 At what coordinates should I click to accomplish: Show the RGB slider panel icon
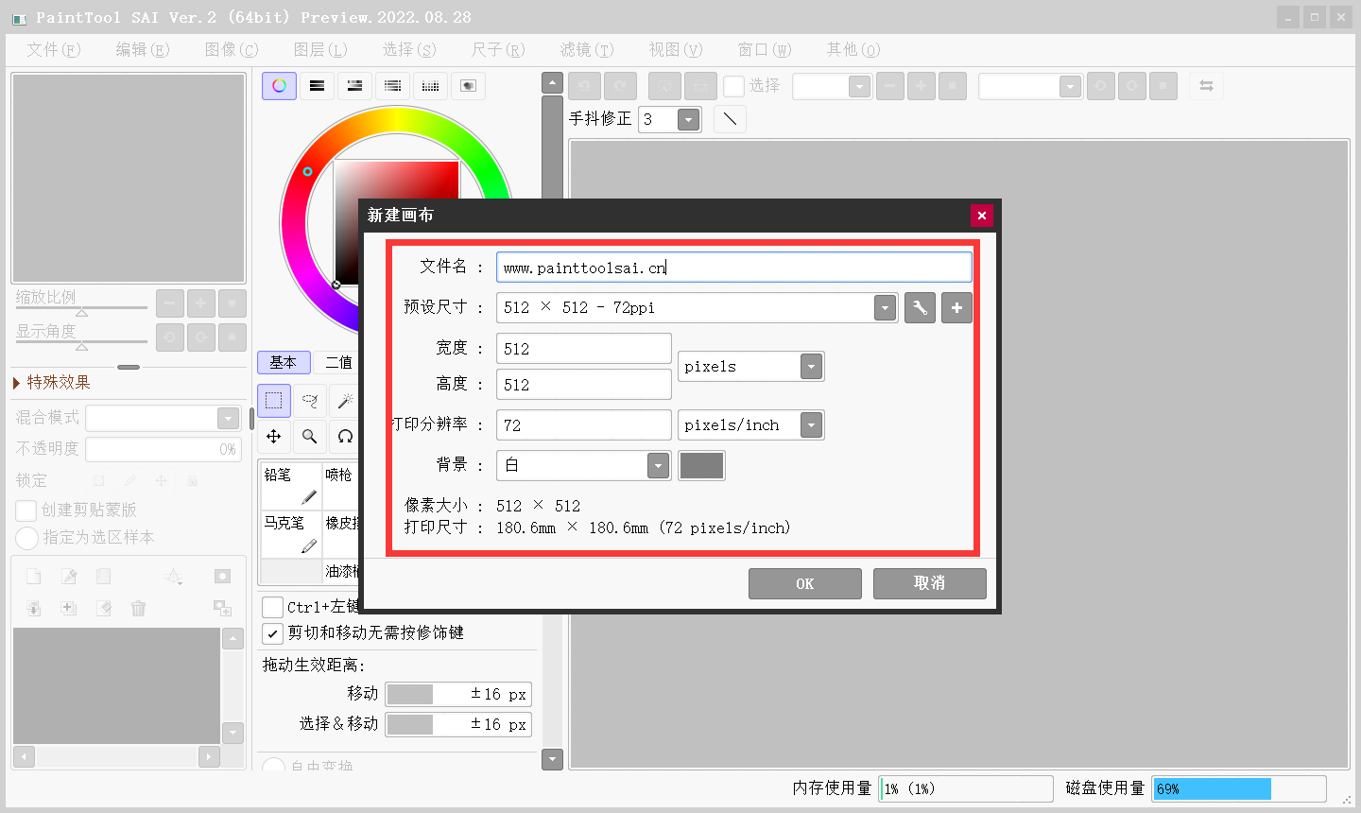317,86
